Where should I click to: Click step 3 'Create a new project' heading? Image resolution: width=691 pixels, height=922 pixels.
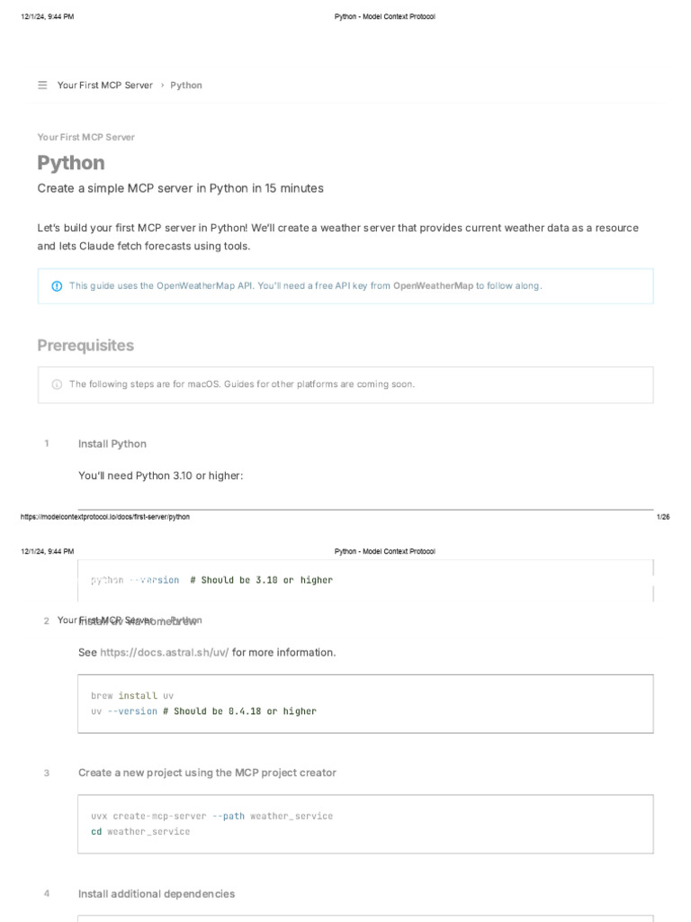pyautogui.click(x=207, y=773)
